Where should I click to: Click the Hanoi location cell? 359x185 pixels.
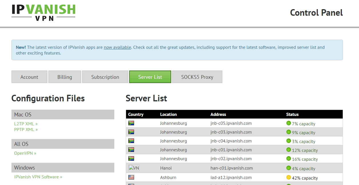click(x=166, y=168)
